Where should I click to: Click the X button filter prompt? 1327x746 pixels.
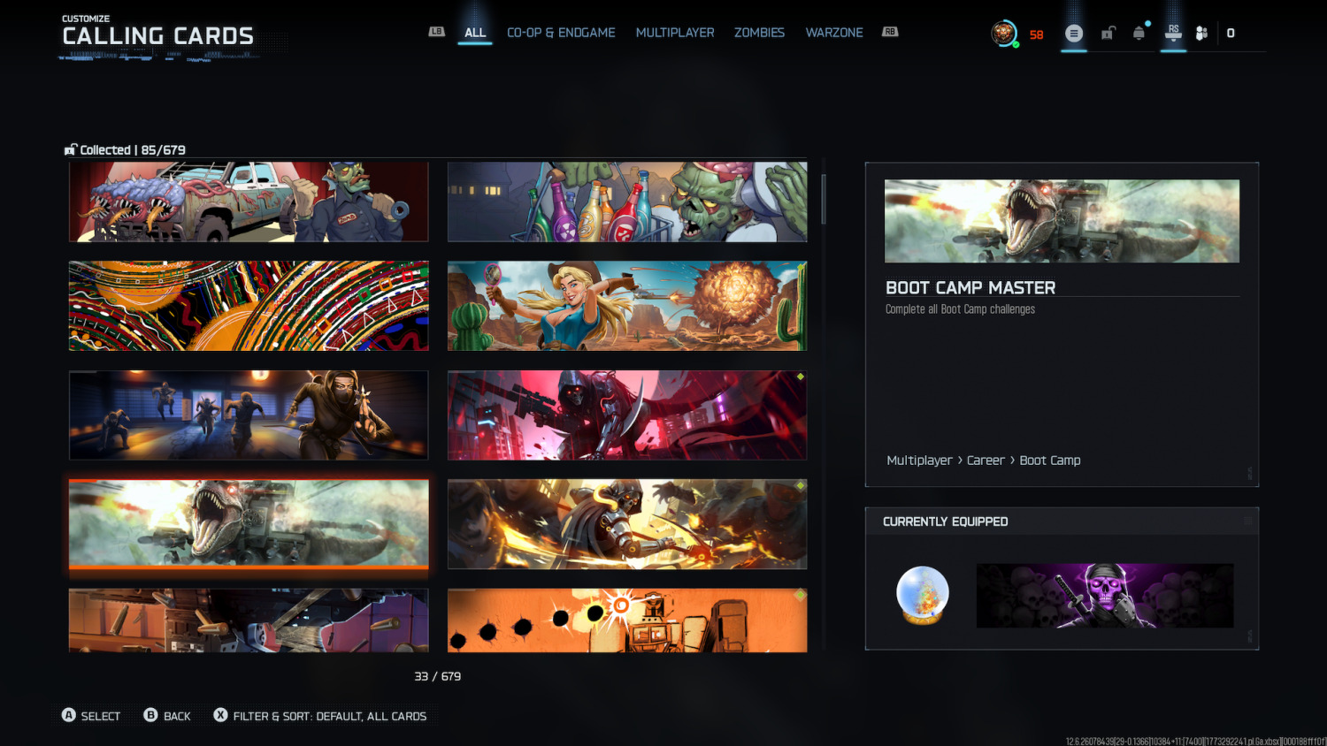(220, 715)
